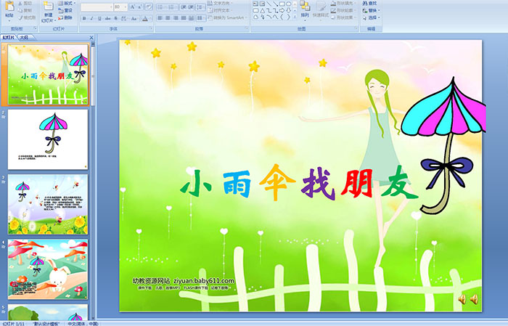Click the New Slide (新建幻灯片) icon
This screenshot has width=508, height=326.
49,6
